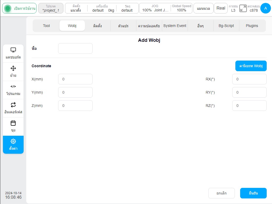Toggle the Real mode button
272x204 pixels.
pyautogui.click(x=221, y=8)
